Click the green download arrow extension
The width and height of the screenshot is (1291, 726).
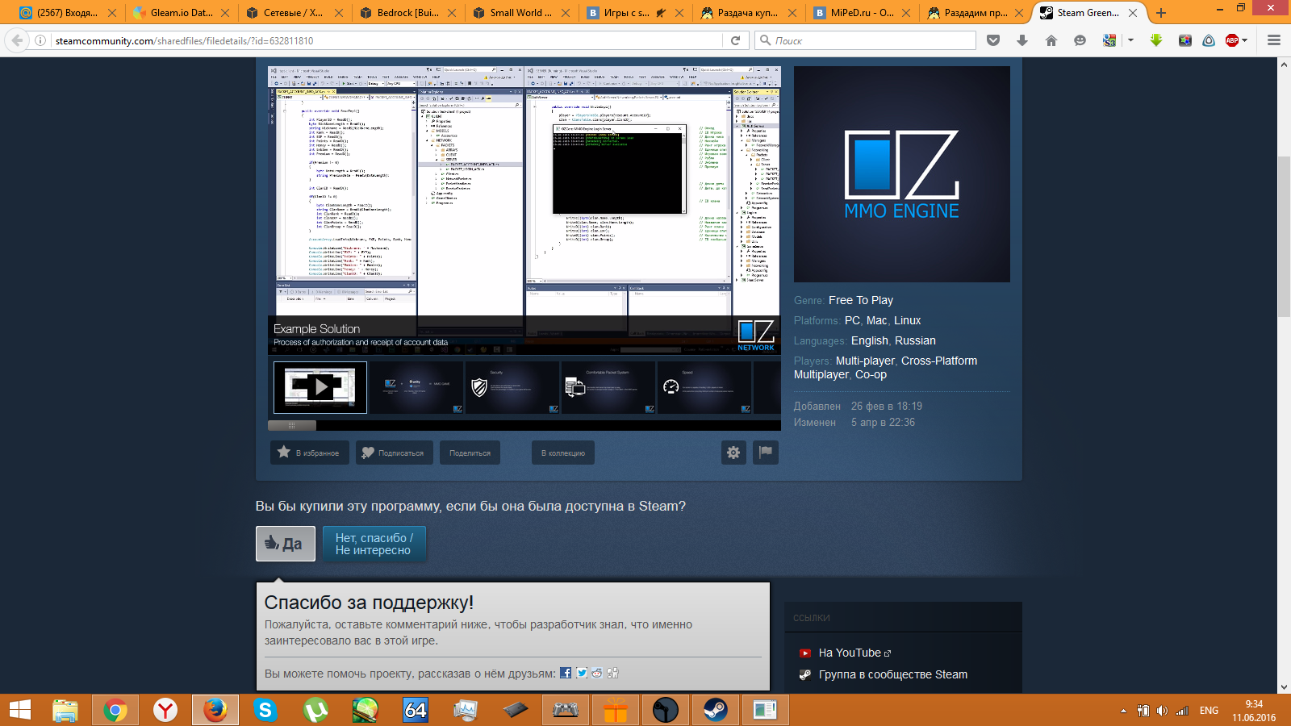point(1156,40)
